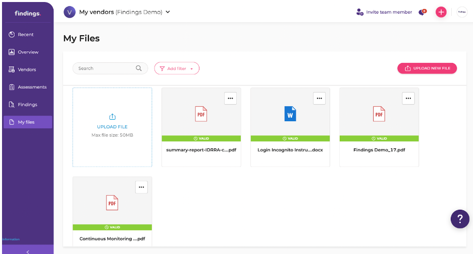Open the purple help question mark

click(460, 219)
